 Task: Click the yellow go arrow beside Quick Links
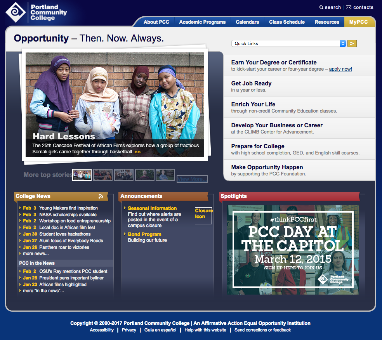[352, 43]
